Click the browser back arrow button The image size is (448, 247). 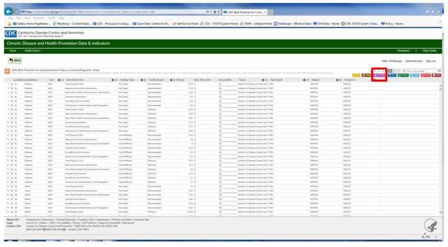point(7,11)
